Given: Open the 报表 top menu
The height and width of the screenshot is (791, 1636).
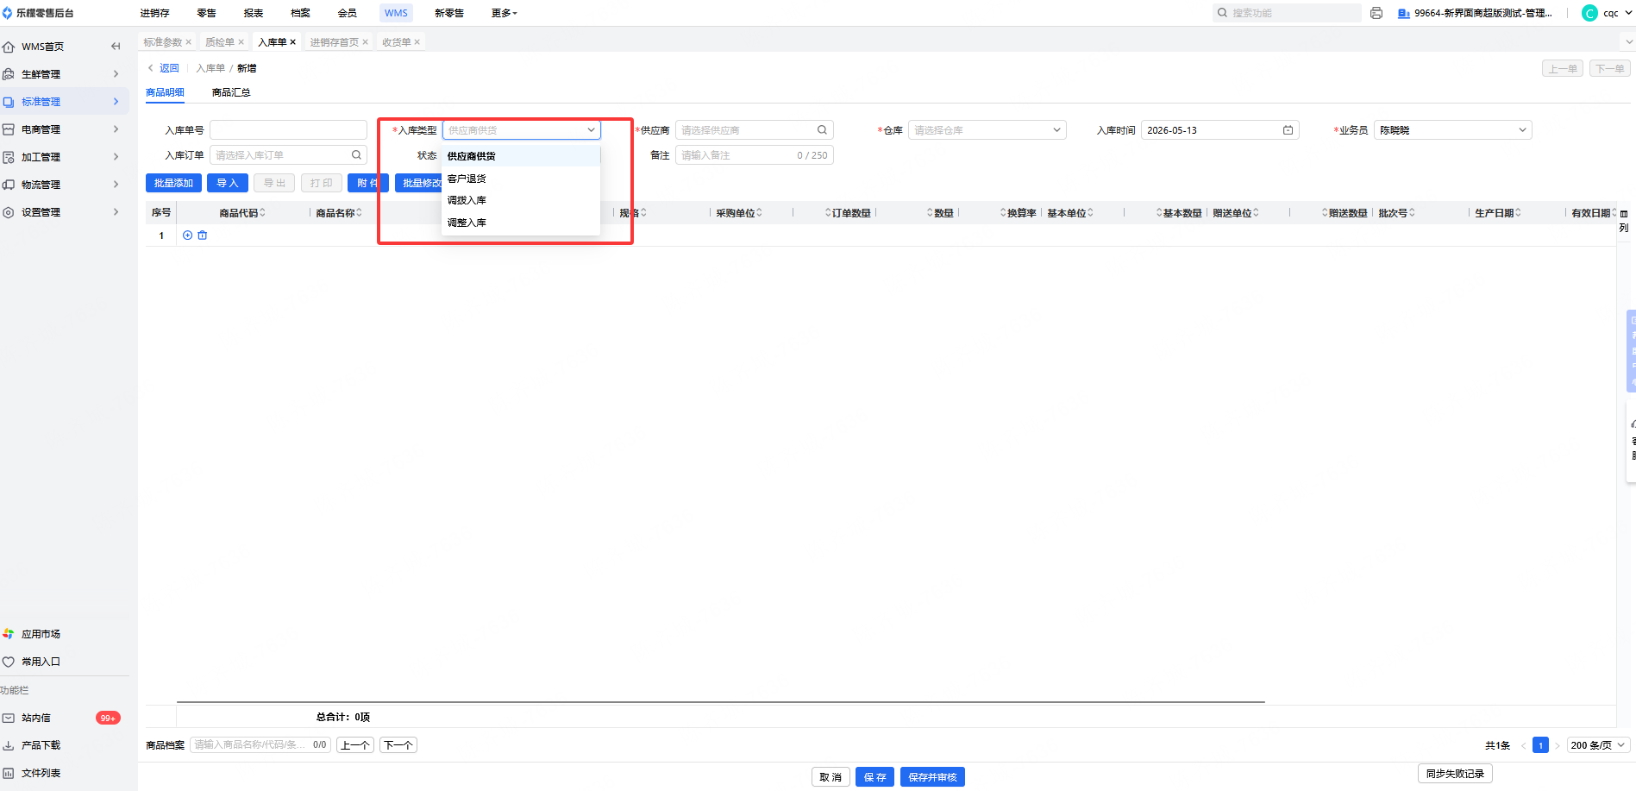Looking at the screenshot, I should coord(254,13).
